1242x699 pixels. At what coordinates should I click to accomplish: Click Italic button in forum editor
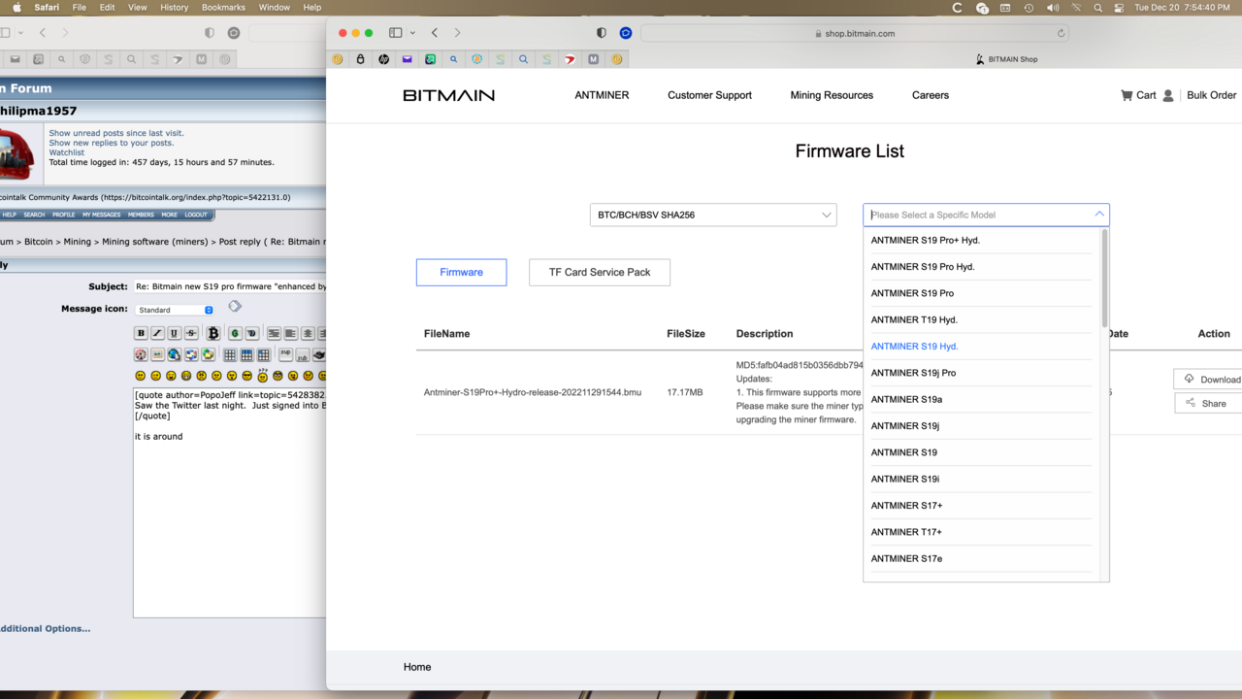(157, 333)
